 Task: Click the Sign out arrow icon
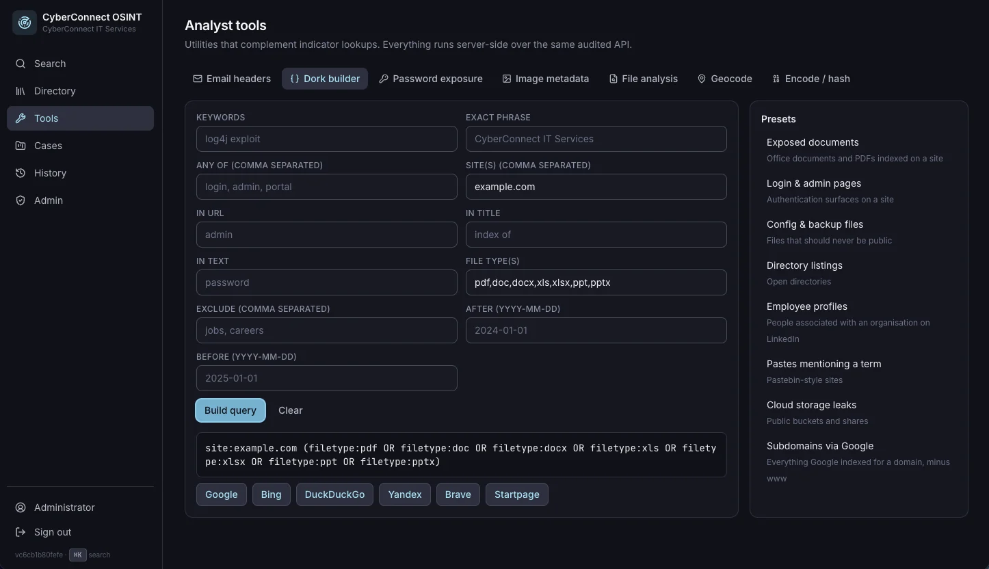[x=21, y=532]
